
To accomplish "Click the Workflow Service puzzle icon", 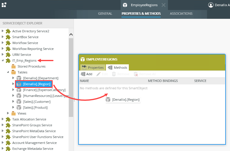I will coord(8,43).
